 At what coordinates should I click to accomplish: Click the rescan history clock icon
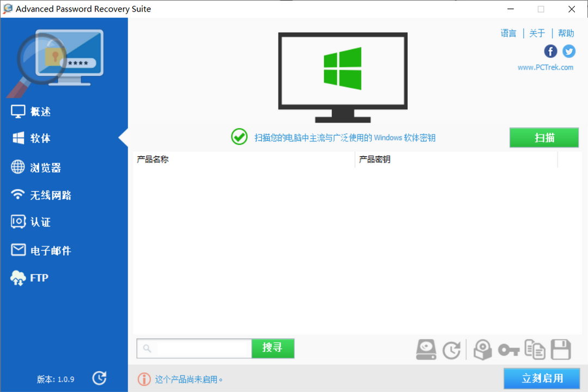tap(452, 349)
